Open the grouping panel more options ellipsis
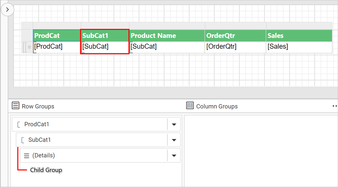The width and height of the screenshot is (338, 187). (335, 106)
